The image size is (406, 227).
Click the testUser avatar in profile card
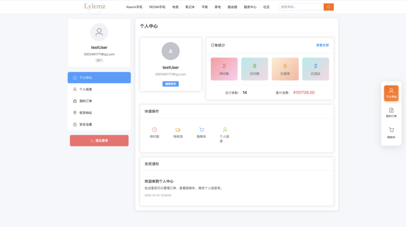click(x=171, y=51)
